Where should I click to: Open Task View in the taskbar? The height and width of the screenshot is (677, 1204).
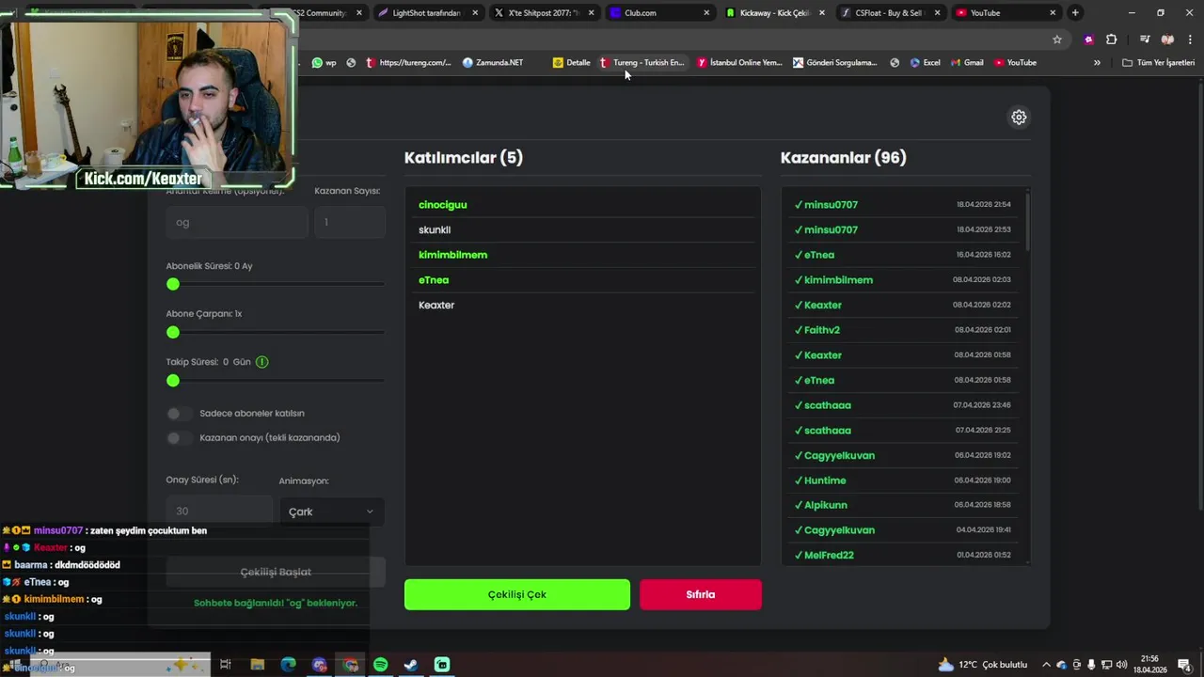coord(226,665)
